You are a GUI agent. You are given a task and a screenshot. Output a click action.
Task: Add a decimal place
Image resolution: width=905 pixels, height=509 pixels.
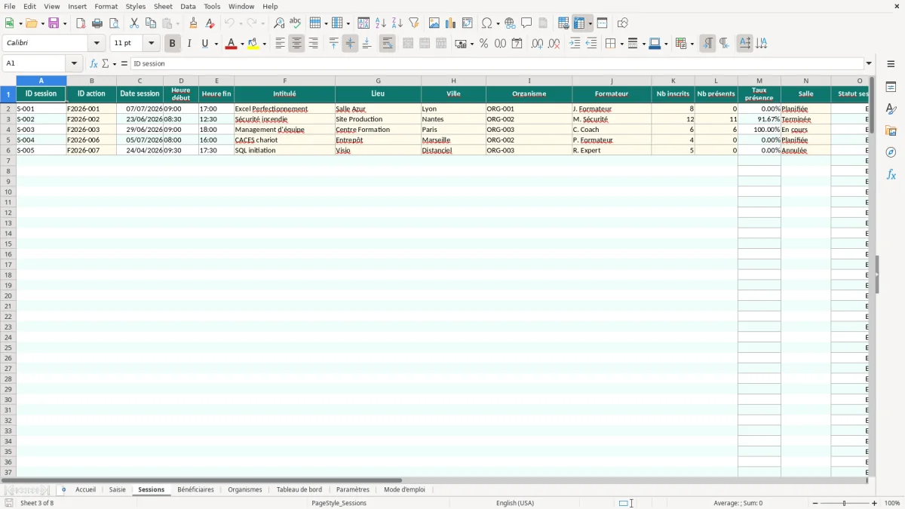point(537,44)
